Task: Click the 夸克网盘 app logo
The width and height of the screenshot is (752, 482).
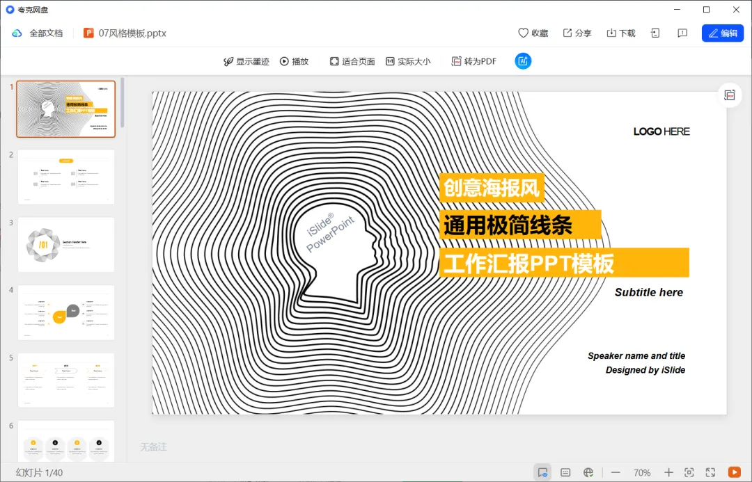Action: [10, 10]
